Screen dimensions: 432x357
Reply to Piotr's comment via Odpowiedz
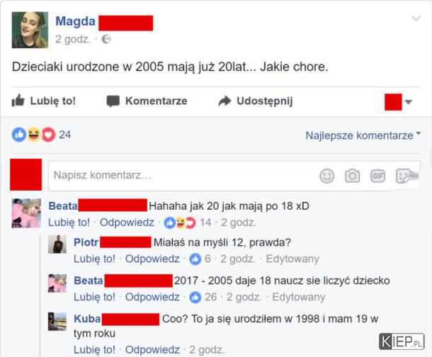[x=152, y=259]
